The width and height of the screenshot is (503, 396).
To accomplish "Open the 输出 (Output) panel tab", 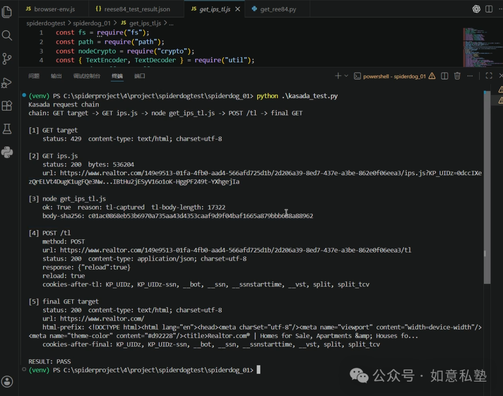I will 56,76.
